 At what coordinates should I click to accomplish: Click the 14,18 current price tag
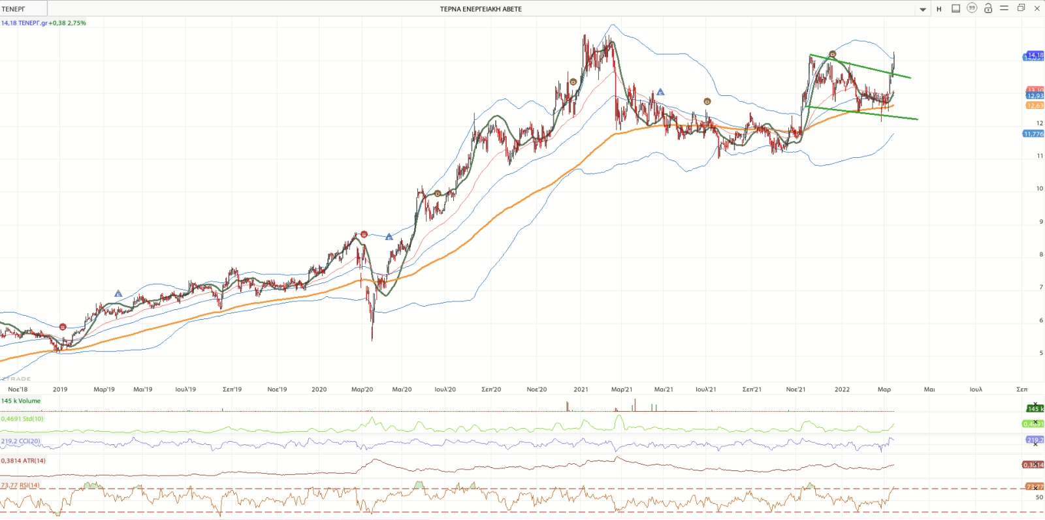coord(1035,55)
